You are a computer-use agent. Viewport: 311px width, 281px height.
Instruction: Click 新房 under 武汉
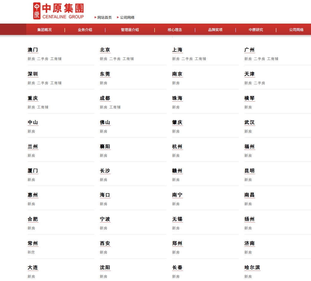(248, 131)
